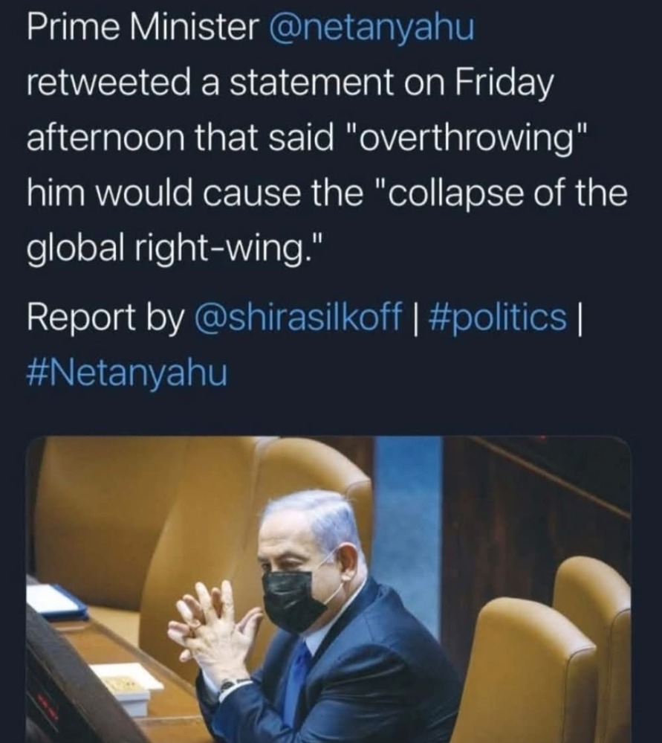The width and height of the screenshot is (662, 743).
Task: Click the "Report by" text
Action: click(105, 318)
